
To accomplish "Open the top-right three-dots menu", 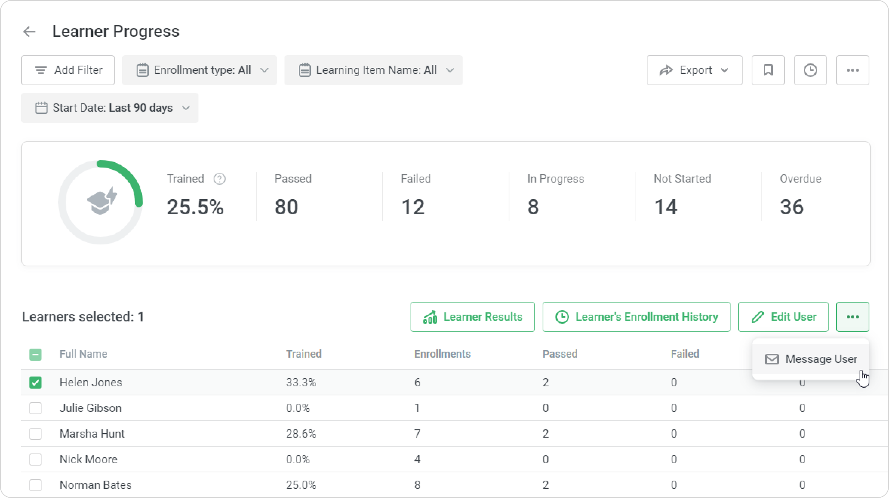I will click(852, 70).
